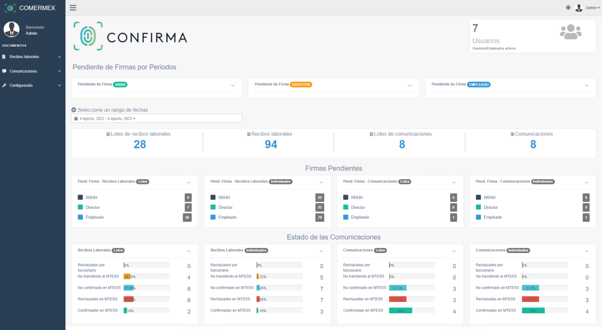Click the Lotes de recibos laborales count 28

click(140, 145)
